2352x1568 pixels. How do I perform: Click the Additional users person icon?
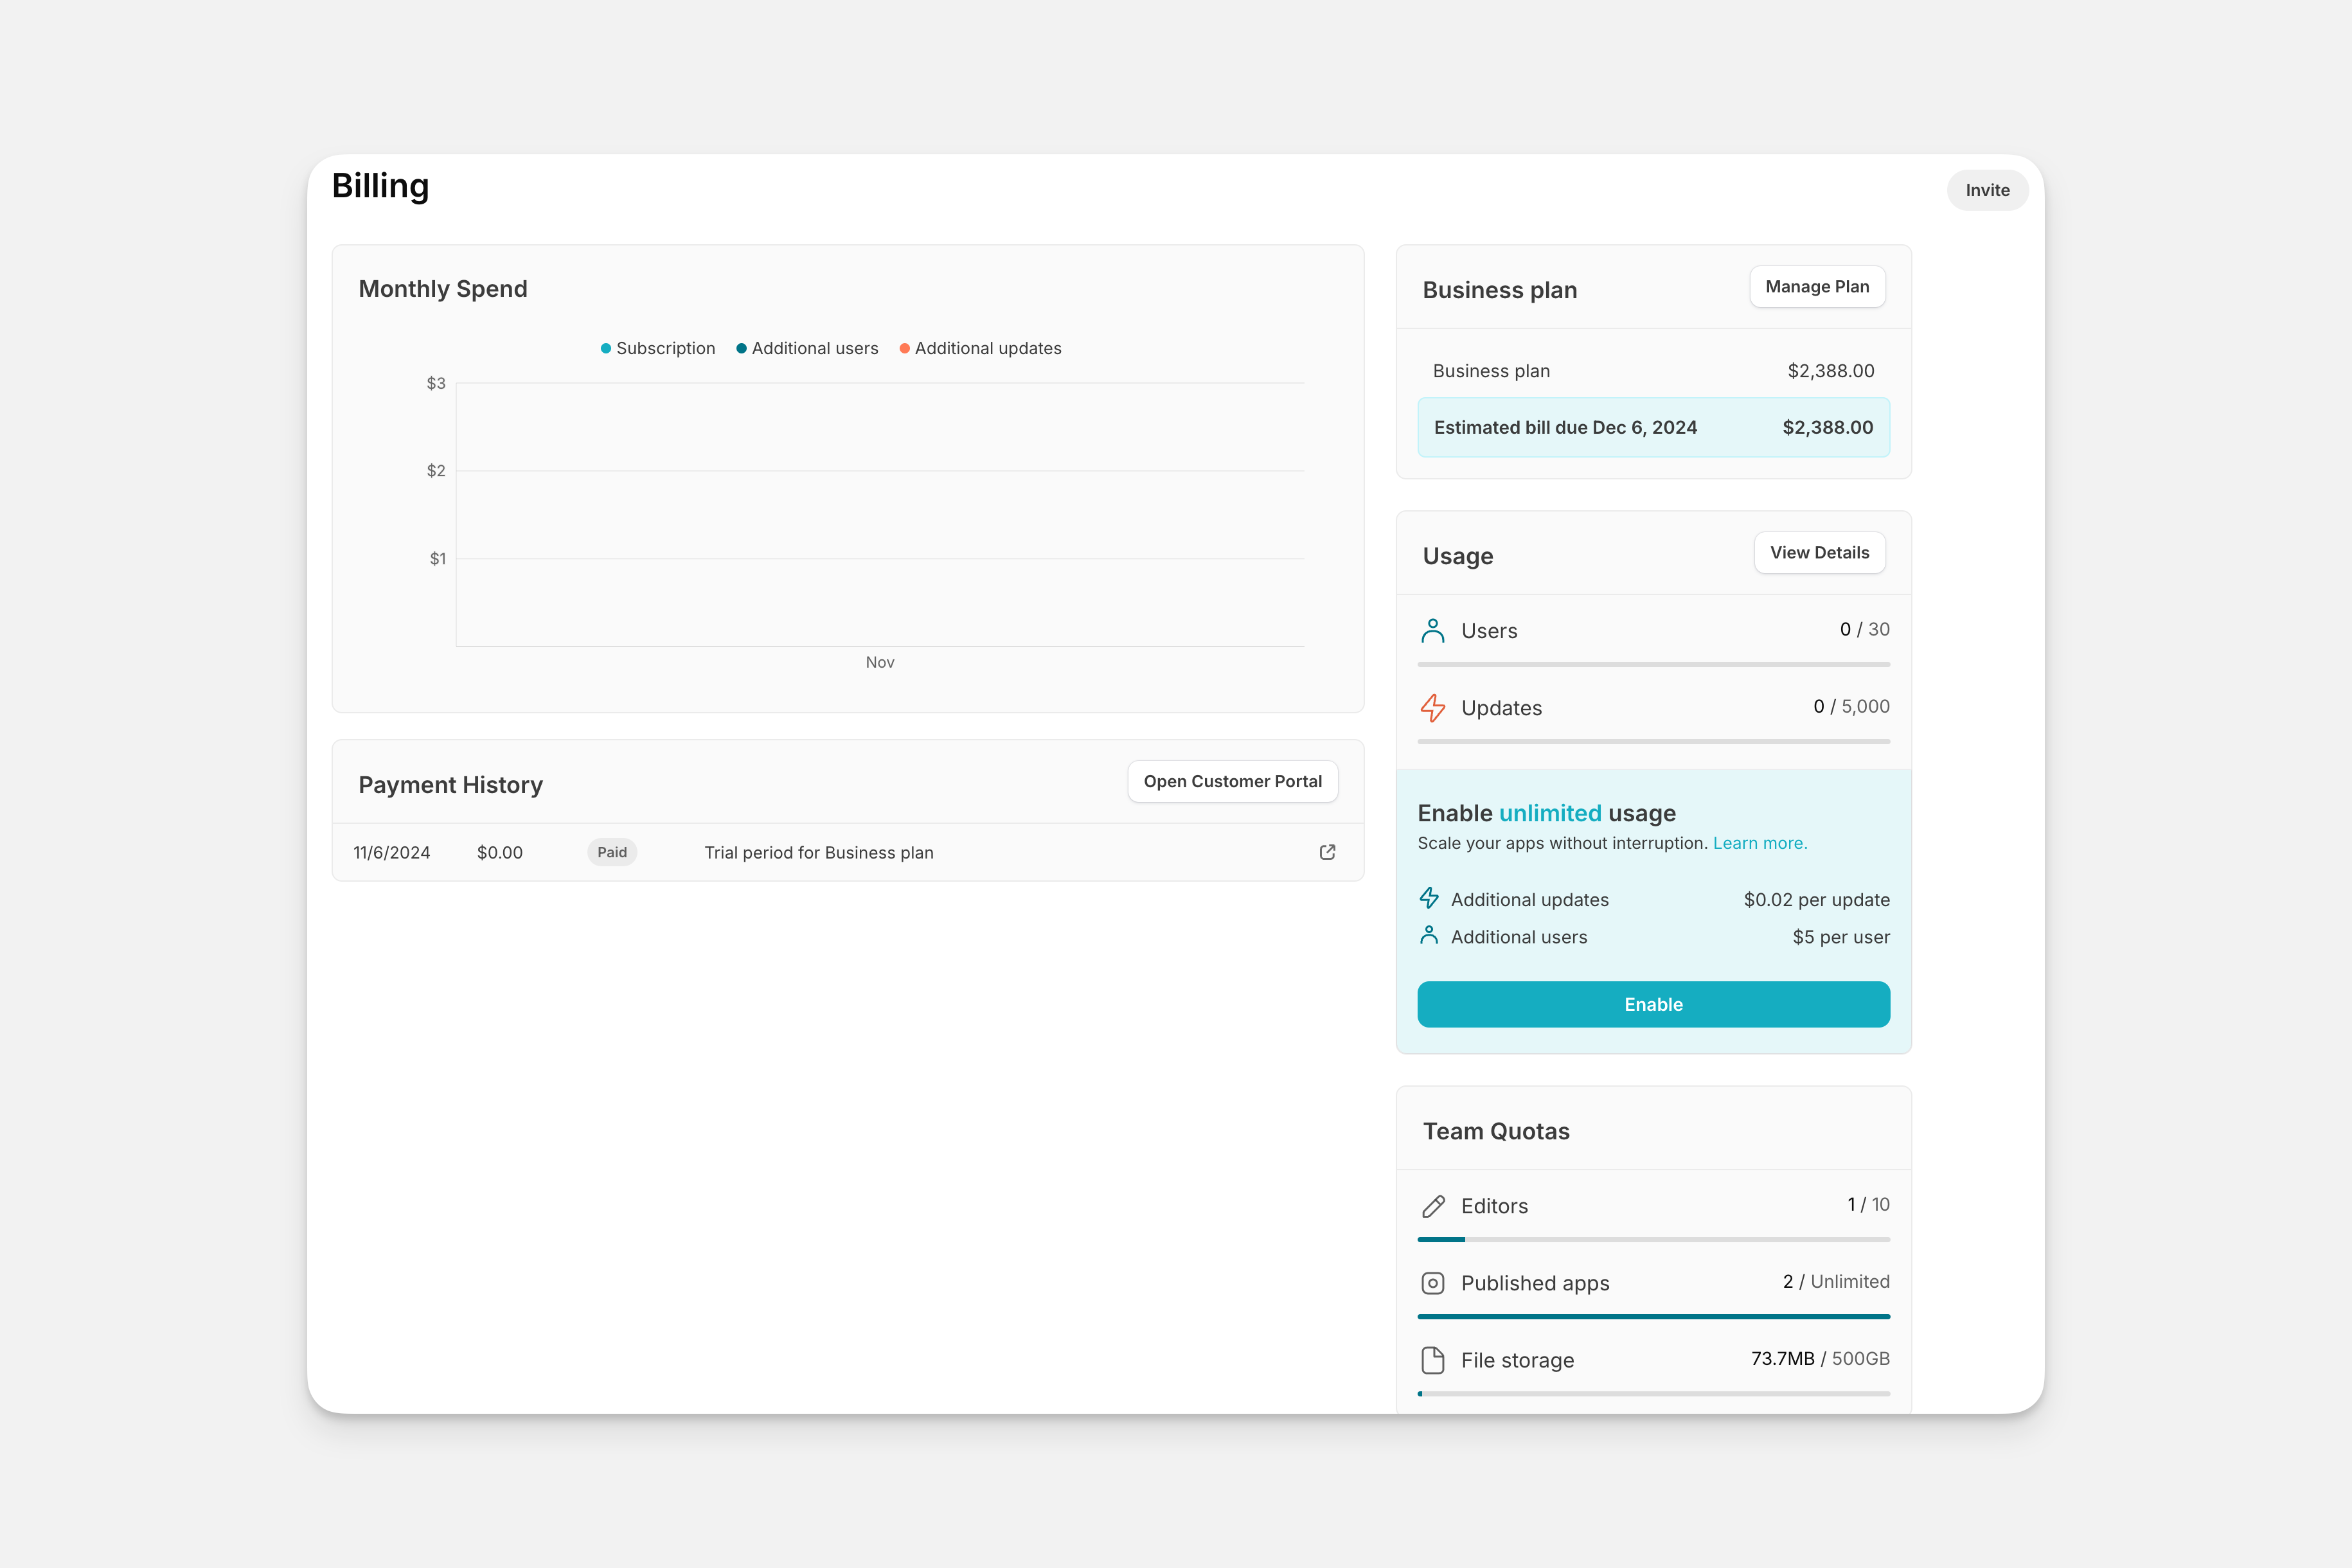pos(1429,935)
